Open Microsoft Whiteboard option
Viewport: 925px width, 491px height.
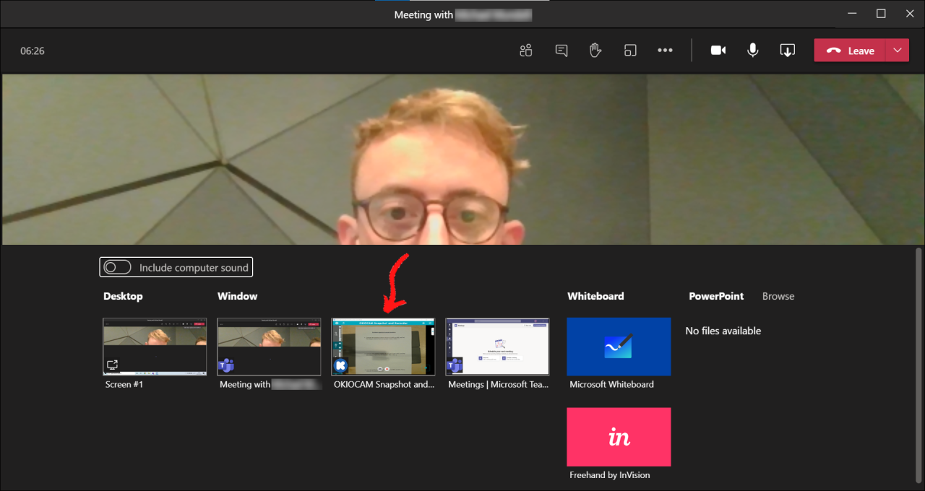[x=619, y=347]
